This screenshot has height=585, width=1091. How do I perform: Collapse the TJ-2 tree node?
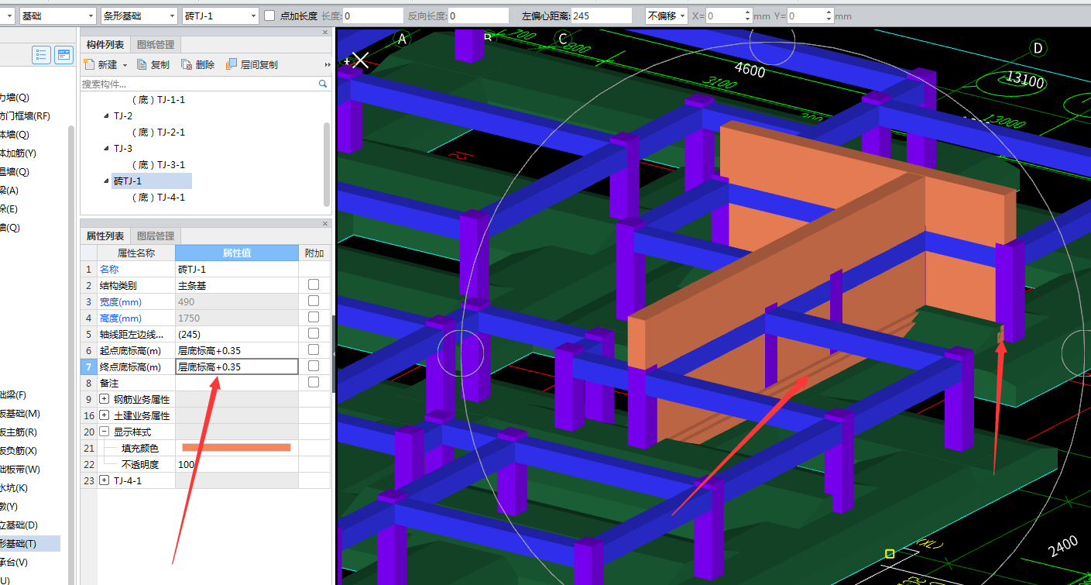point(107,116)
